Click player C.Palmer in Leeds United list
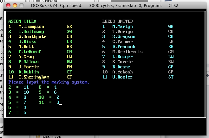Image resolution: width=209 pixels, height=138 pixels. pyautogui.click(x=122, y=42)
